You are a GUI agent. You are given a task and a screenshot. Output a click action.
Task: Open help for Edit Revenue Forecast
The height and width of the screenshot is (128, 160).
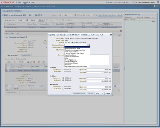click(x=41, y=15)
